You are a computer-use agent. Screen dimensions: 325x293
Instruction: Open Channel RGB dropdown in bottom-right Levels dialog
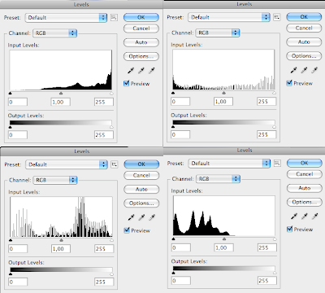219,179
